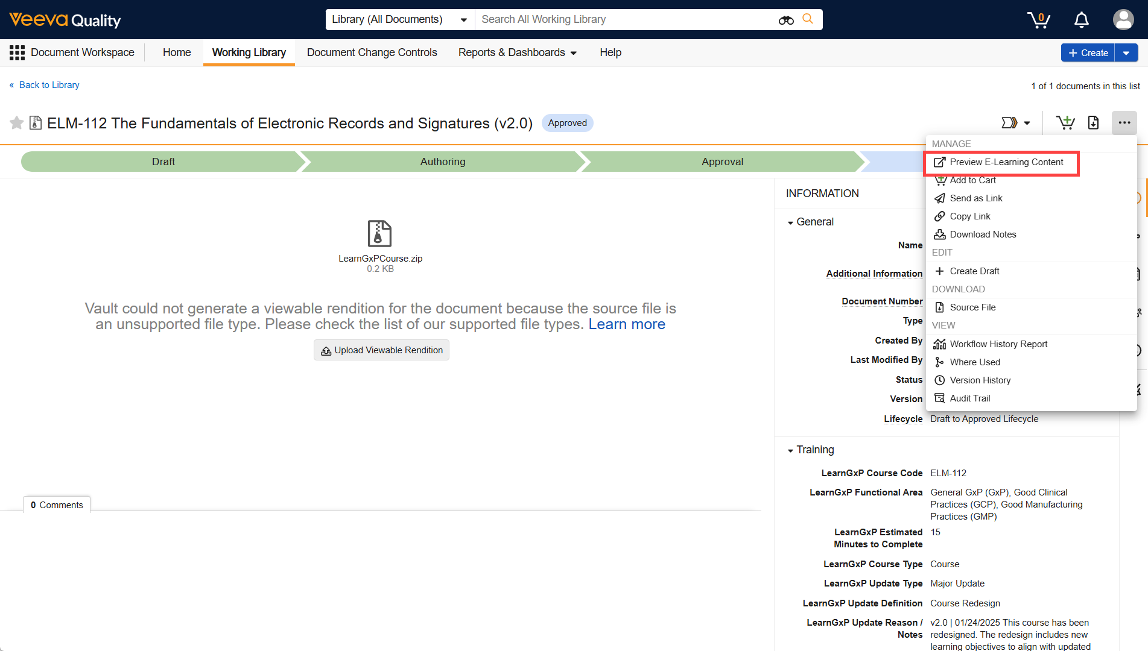This screenshot has height=651, width=1148.
Task: Open Version History
Action: pyautogui.click(x=980, y=380)
